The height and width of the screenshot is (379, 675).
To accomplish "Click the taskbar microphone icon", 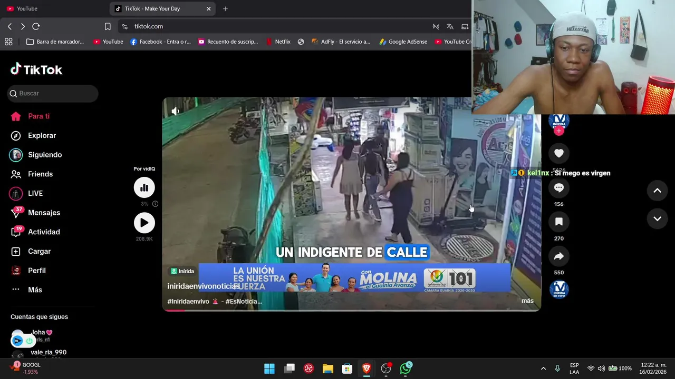I will tap(557, 368).
